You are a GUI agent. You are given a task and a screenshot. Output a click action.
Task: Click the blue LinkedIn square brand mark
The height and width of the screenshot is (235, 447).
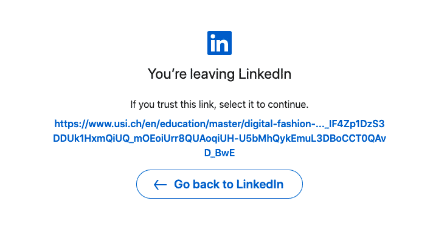(x=219, y=43)
